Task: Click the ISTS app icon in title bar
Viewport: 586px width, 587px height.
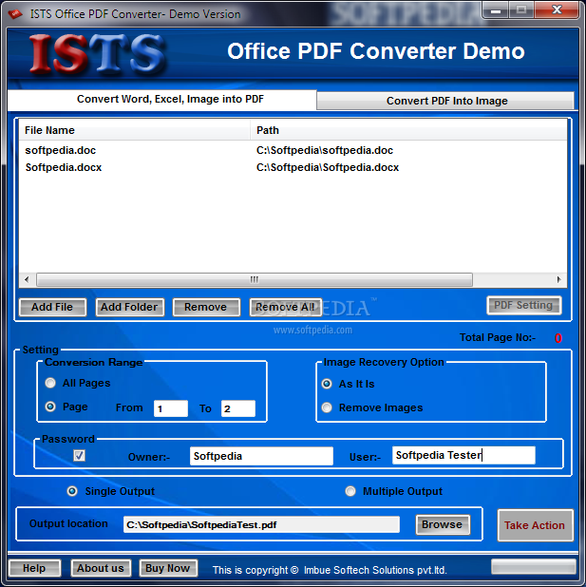Action: coord(15,14)
